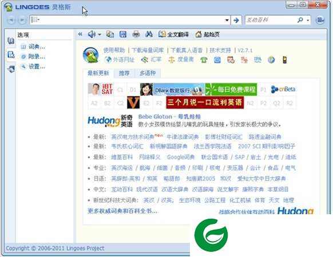Image resolution: width=333 pixels, height=257 pixels.
Task: Open the main menu button at top right
Action: [x=320, y=20]
